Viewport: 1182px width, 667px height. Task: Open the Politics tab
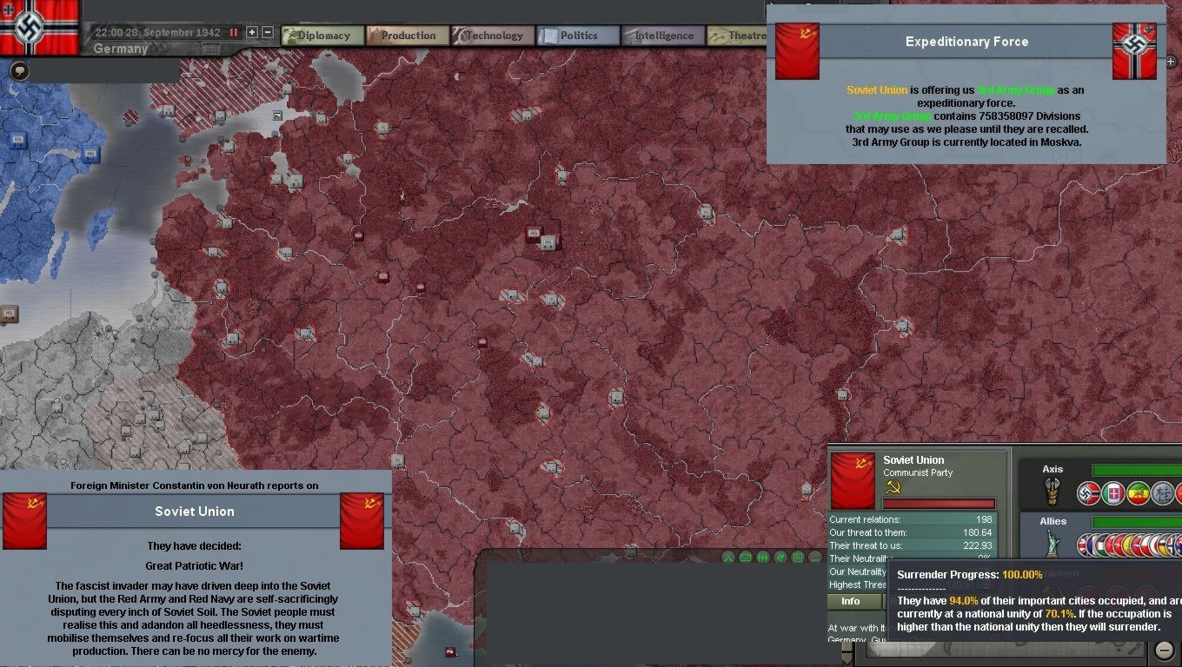pos(578,36)
